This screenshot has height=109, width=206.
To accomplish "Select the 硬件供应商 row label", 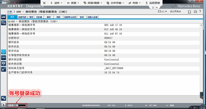I will point(15,60).
